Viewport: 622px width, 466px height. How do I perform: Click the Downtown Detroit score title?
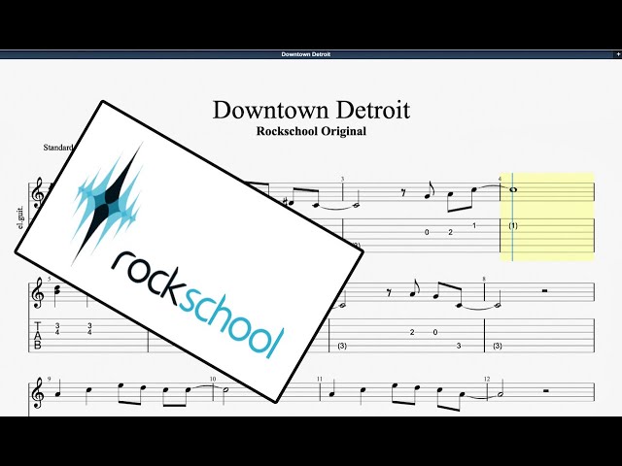(x=311, y=110)
